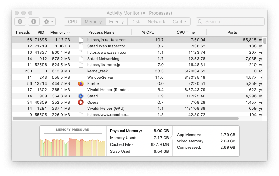Toggle sort order on Memory column header
Viewport: 279px width, 176px height.
60,32
